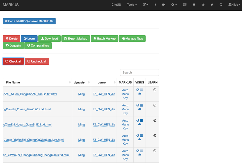Click VISUS cloud icon in ChongXiuShangChengXianJi row
Screen dimensions: 242x163
140,155
